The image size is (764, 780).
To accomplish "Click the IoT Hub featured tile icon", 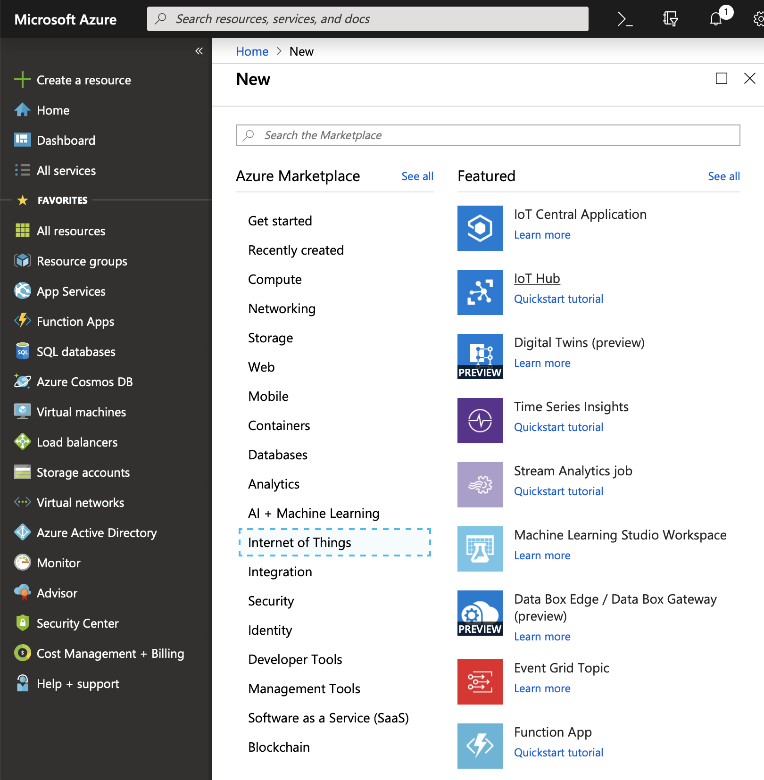I will (480, 292).
